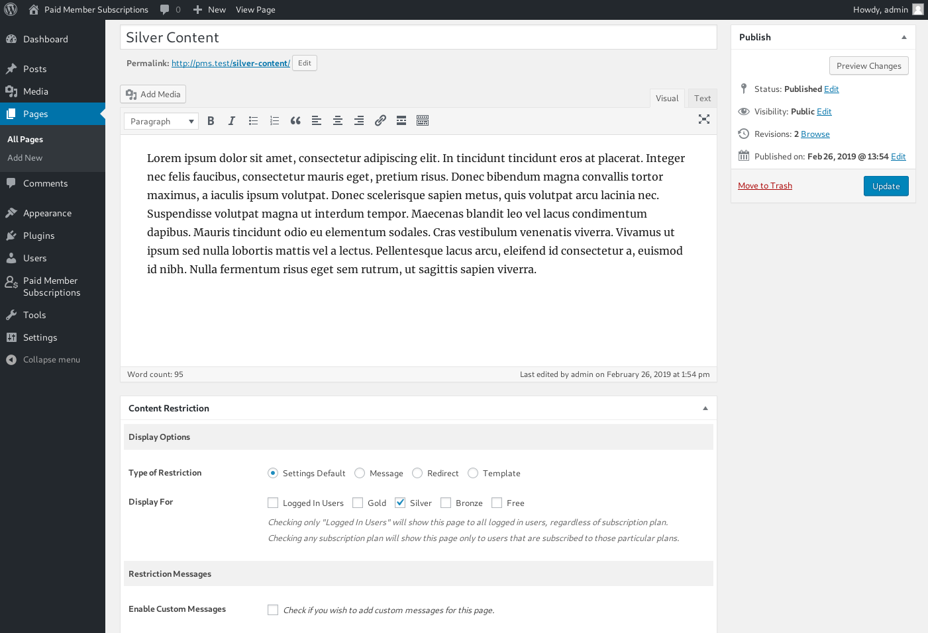The width and height of the screenshot is (928, 633).
Task: Open the Paragraph format dropdown
Action: click(162, 122)
